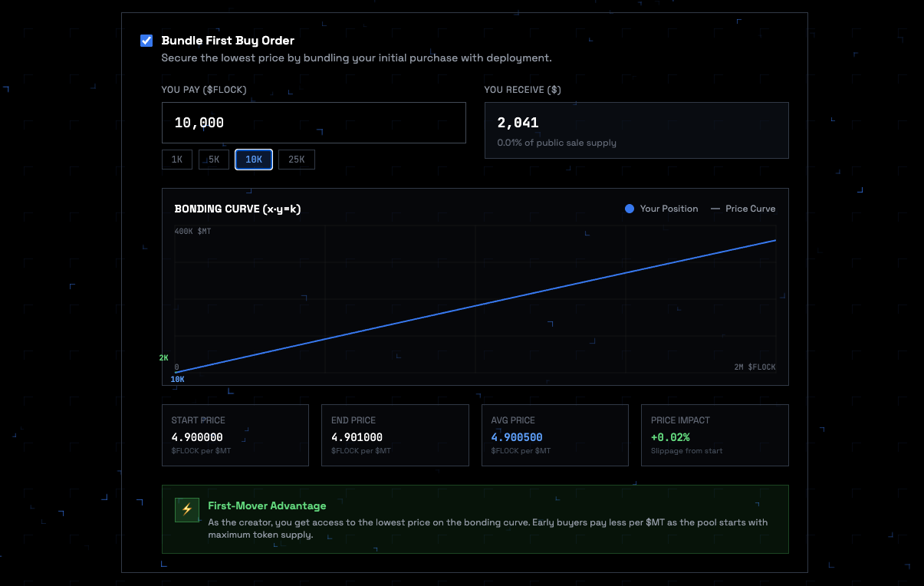Image resolution: width=924 pixels, height=586 pixels.
Task: Choose the 10K preset amount
Action: [x=254, y=160]
